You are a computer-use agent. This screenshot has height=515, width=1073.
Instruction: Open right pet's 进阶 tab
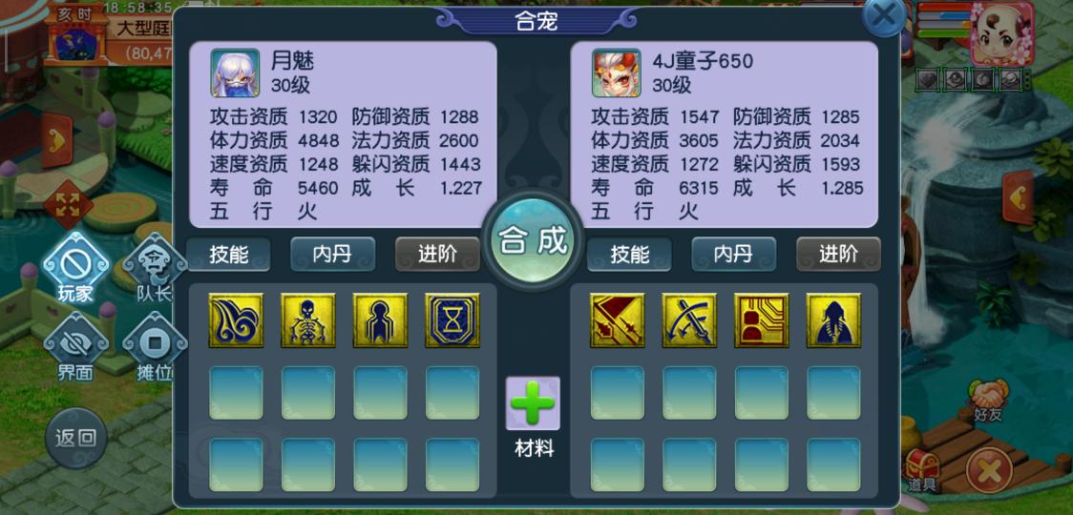click(838, 255)
